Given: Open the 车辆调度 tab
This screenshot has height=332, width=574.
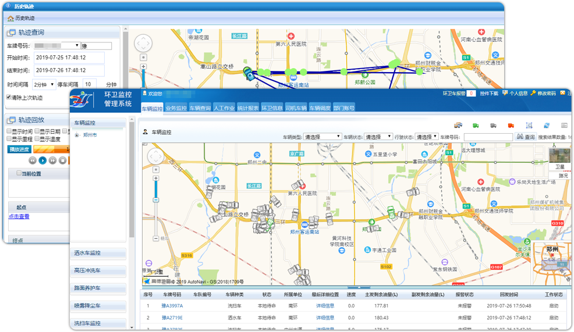Looking at the screenshot, I should pyautogui.click(x=320, y=108).
